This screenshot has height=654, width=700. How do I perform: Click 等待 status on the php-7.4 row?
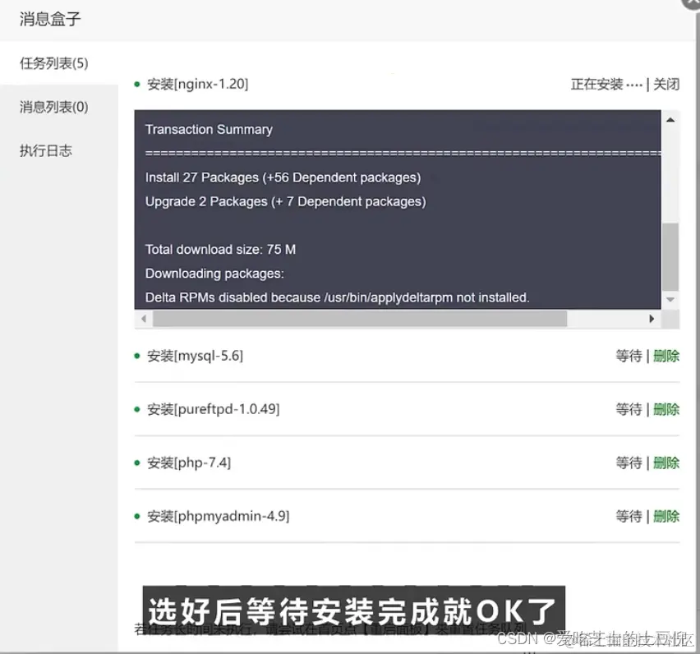coord(629,463)
